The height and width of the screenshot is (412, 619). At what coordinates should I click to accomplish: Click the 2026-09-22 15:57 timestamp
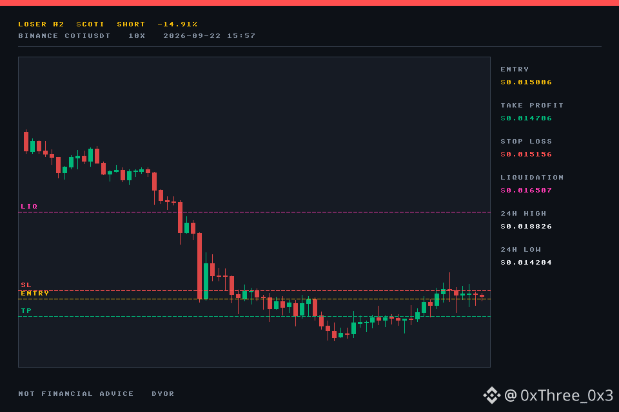(x=209, y=35)
